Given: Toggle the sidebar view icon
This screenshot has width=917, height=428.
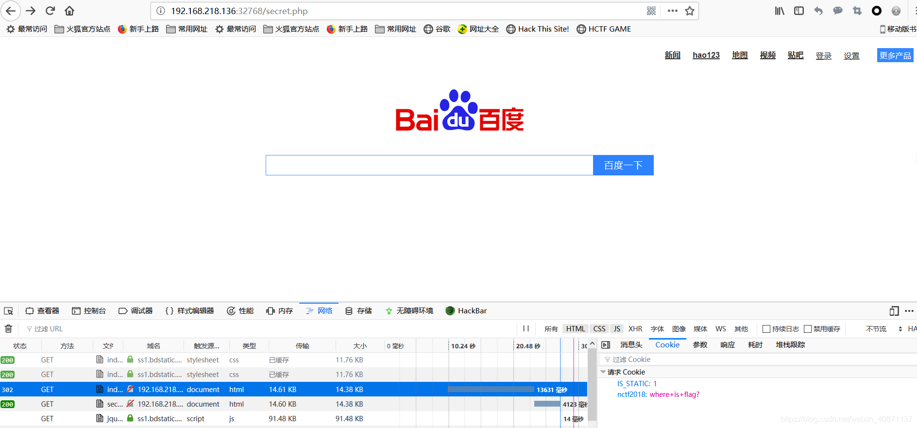Looking at the screenshot, I should pos(799,11).
